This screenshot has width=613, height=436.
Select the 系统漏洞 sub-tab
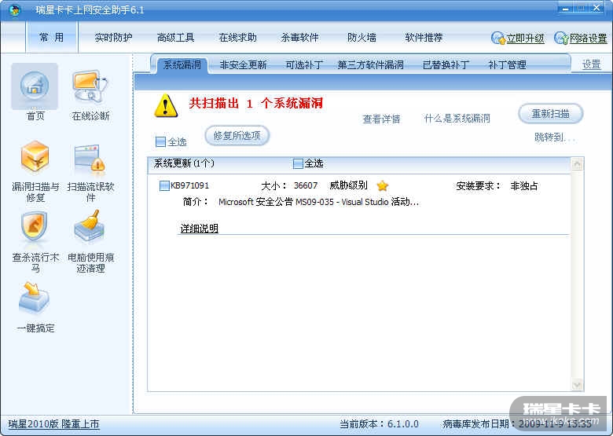pos(182,64)
